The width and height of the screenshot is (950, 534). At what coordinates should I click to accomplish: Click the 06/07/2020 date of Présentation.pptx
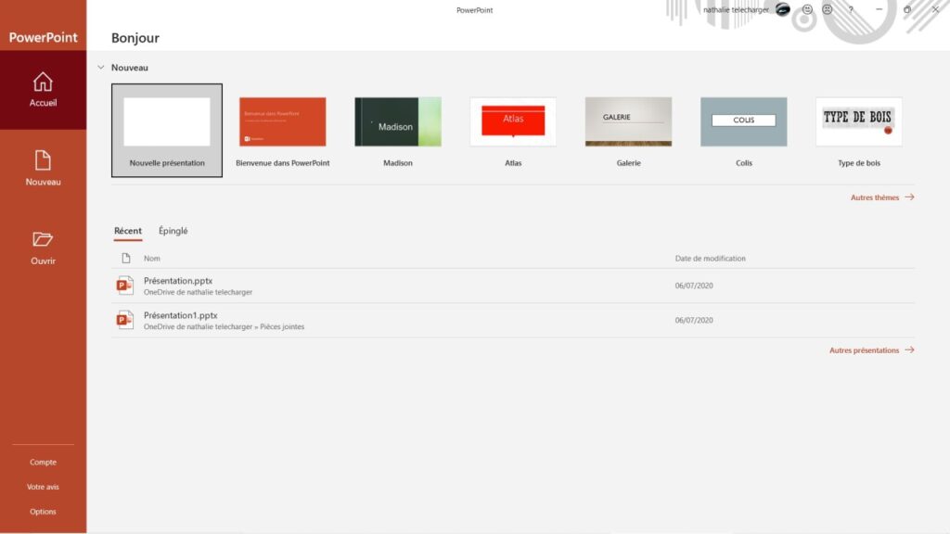tap(694, 286)
